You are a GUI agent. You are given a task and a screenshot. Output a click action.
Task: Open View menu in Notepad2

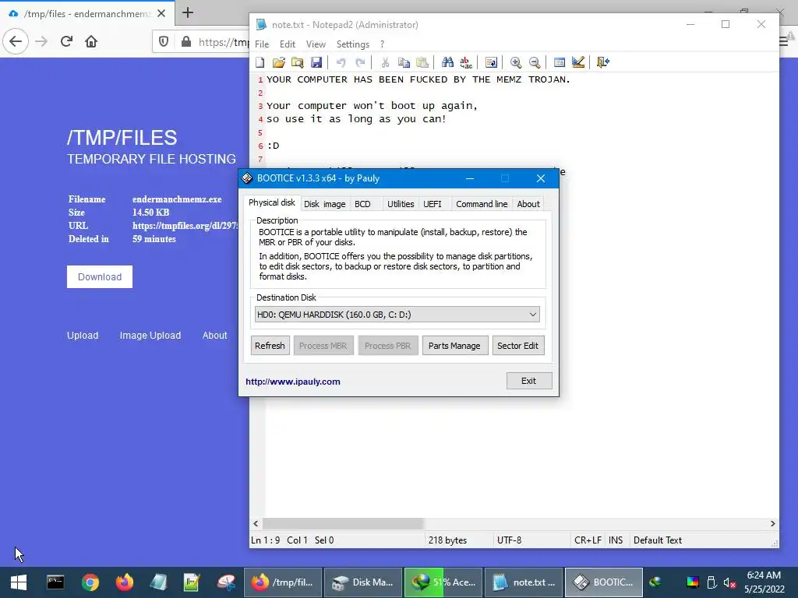pyautogui.click(x=316, y=44)
